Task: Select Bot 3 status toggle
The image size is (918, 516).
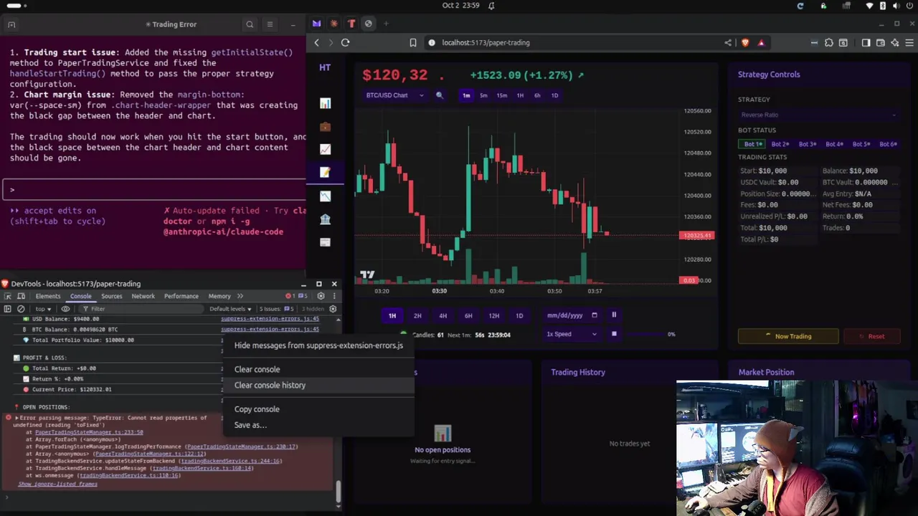Action: coord(807,144)
